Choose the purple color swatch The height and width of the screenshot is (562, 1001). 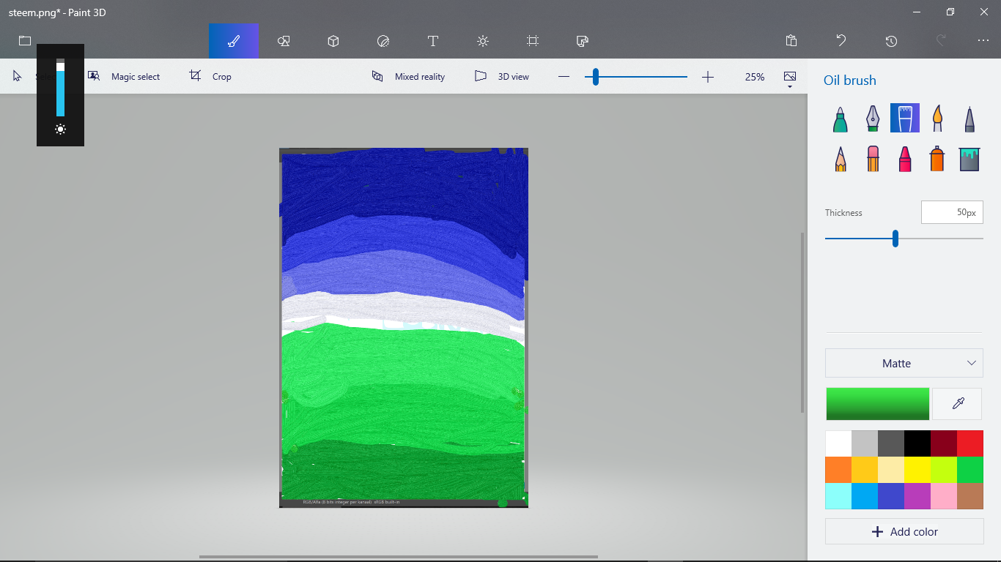(917, 496)
